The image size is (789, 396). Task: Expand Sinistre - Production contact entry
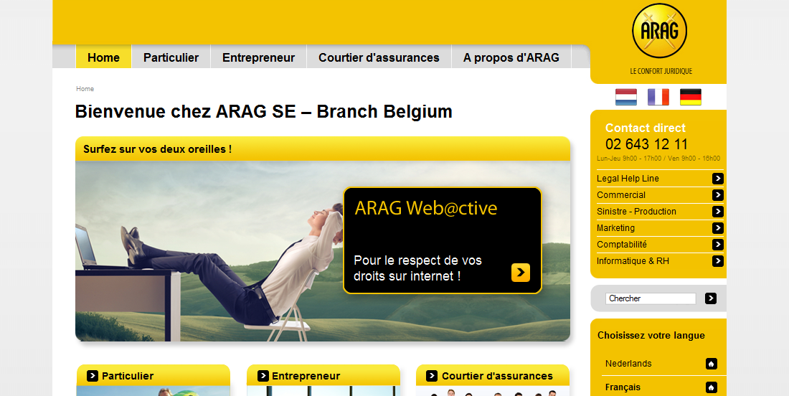660,212
